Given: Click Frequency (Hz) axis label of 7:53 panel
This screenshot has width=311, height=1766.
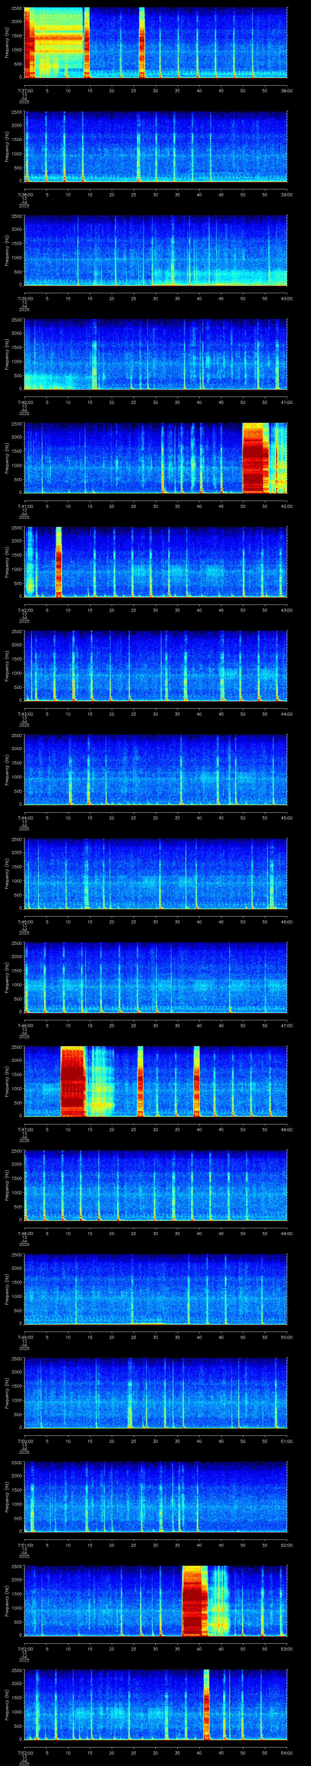Looking at the screenshot, I should (7, 1705).
